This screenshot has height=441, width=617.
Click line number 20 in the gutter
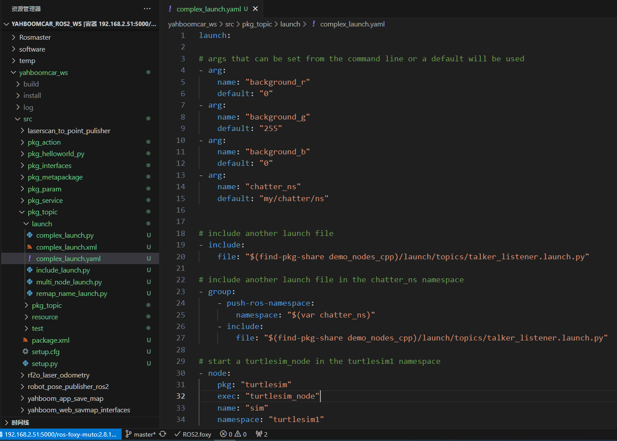[x=181, y=256]
